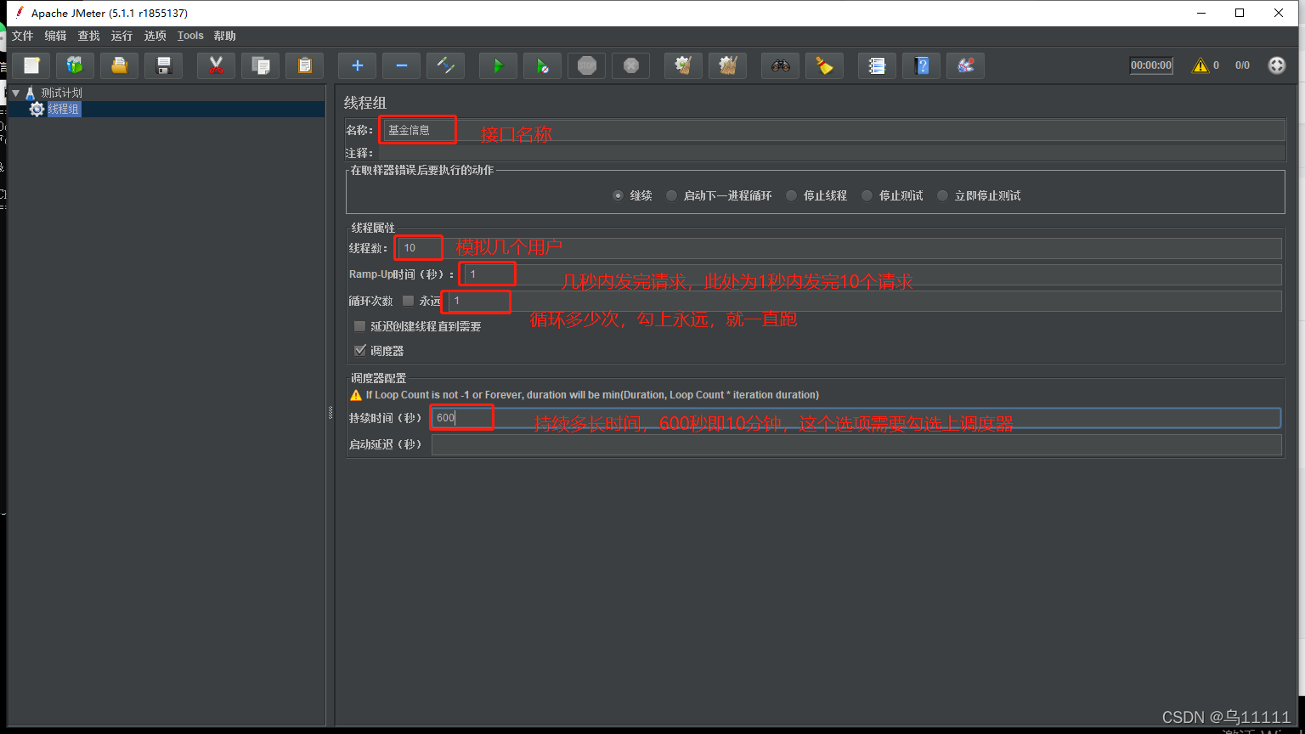This screenshot has height=734, width=1305.
Task: Check 延迟创建线程直到需要 checkbox
Action: pyautogui.click(x=359, y=326)
